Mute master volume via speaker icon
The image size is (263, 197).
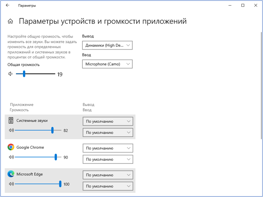(11, 74)
